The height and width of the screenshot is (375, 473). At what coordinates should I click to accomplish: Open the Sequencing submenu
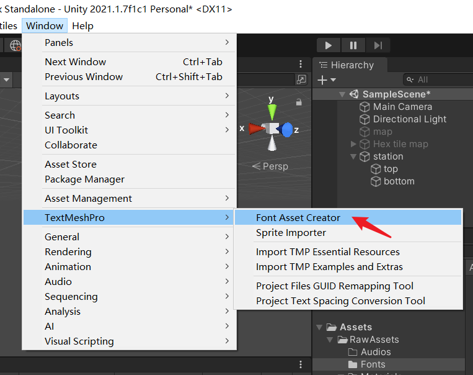point(130,296)
